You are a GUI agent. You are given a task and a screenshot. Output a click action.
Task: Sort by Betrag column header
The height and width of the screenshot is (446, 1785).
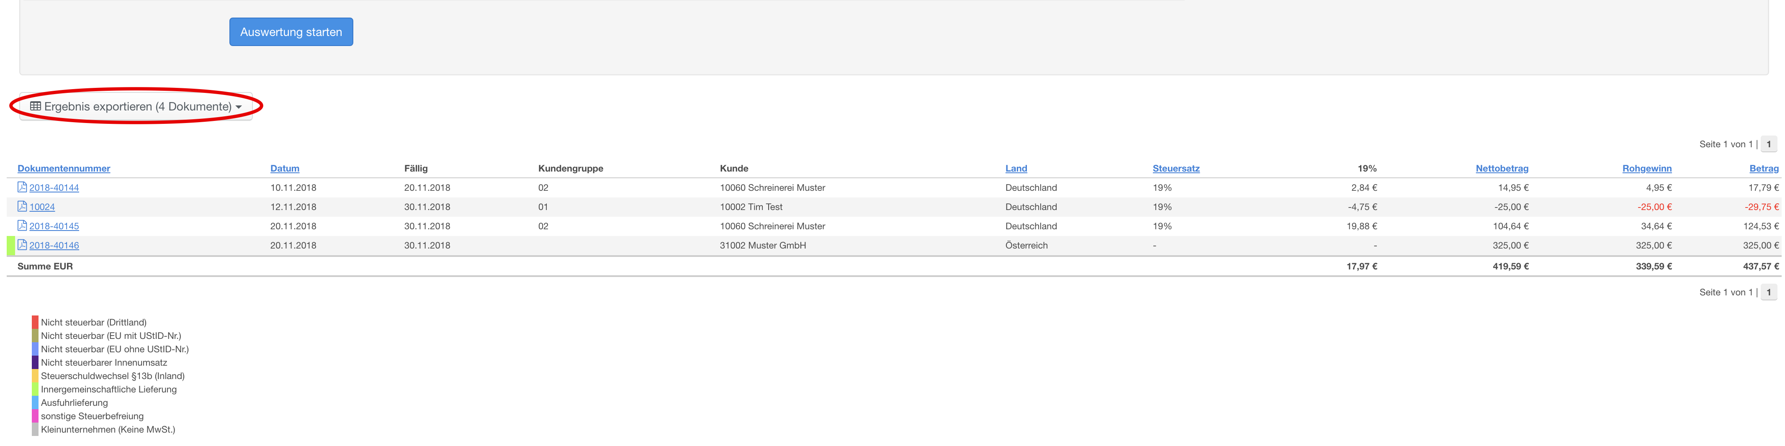[1764, 168]
